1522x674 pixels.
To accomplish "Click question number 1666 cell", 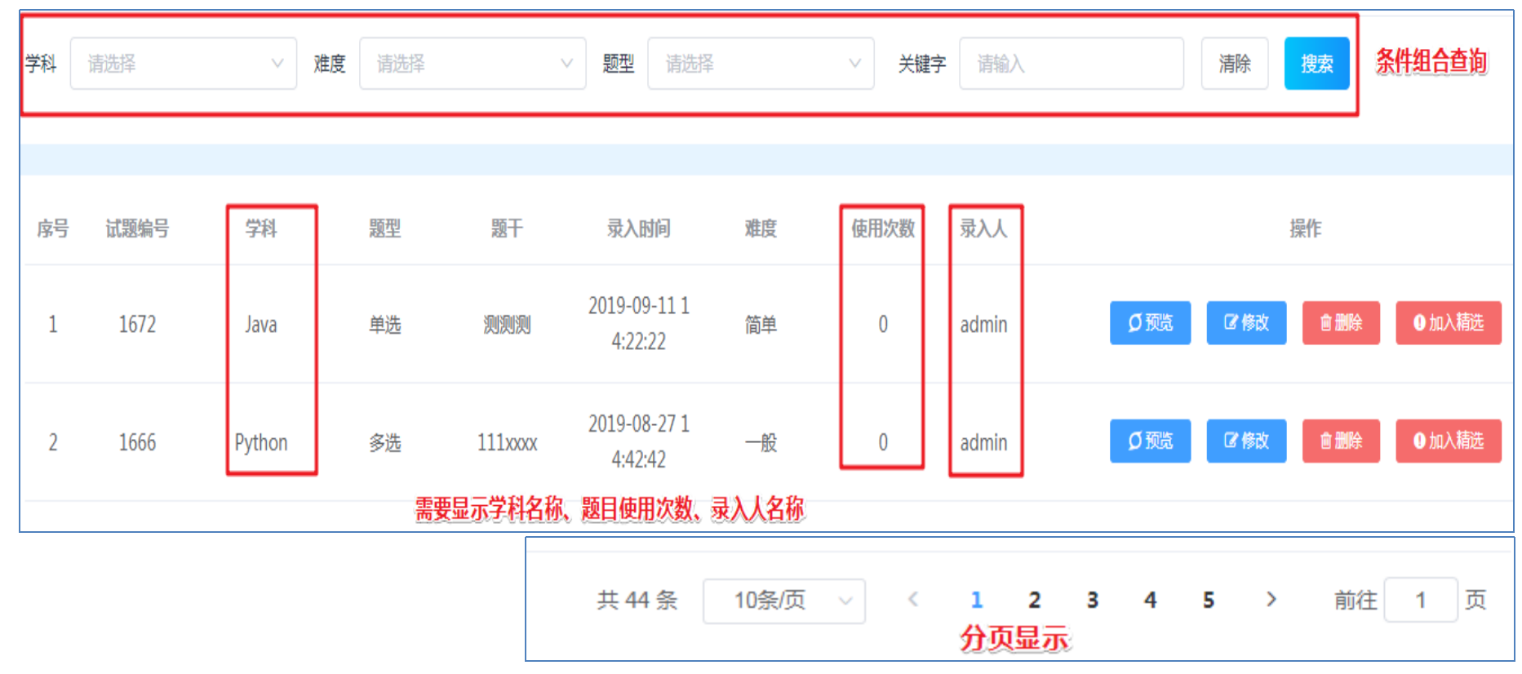I will point(137,443).
